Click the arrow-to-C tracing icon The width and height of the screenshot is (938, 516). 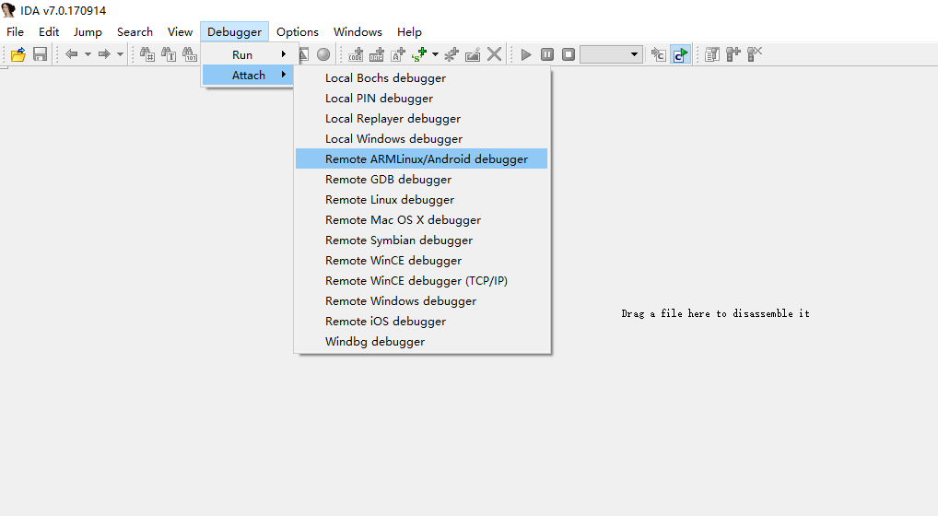(658, 54)
